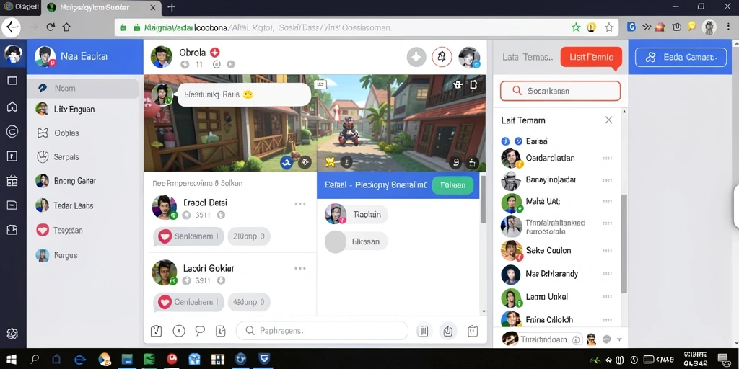Click the Siocarkenan search field

pyautogui.click(x=560, y=91)
